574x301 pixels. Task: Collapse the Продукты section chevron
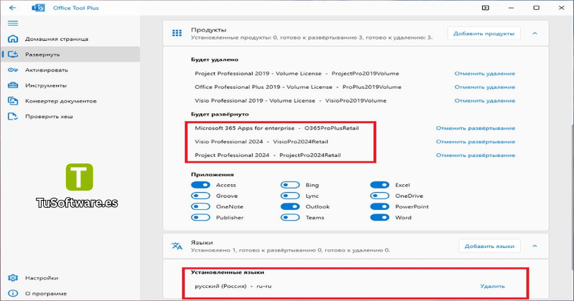(535, 33)
